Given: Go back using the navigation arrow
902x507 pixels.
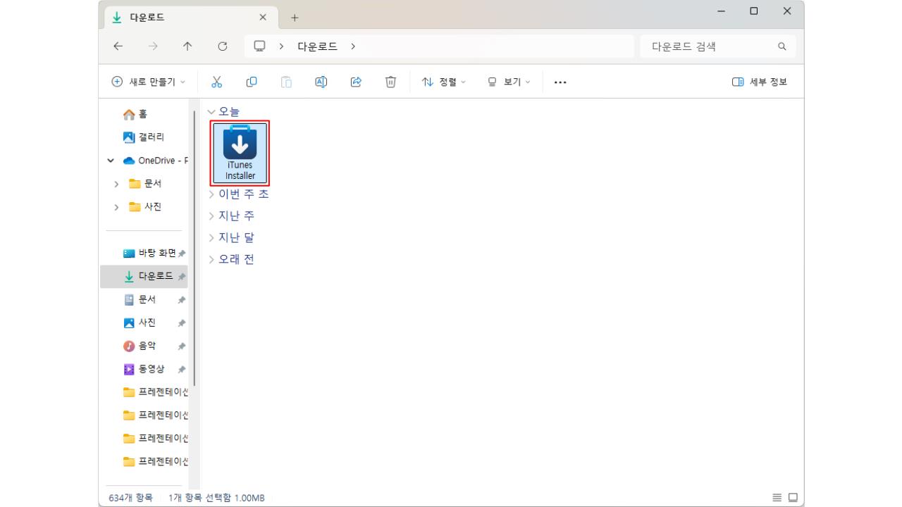Looking at the screenshot, I should pyautogui.click(x=118, y=46).
